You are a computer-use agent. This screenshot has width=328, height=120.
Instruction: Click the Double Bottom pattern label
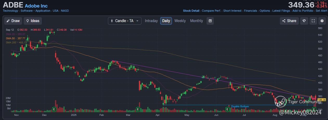240,106
